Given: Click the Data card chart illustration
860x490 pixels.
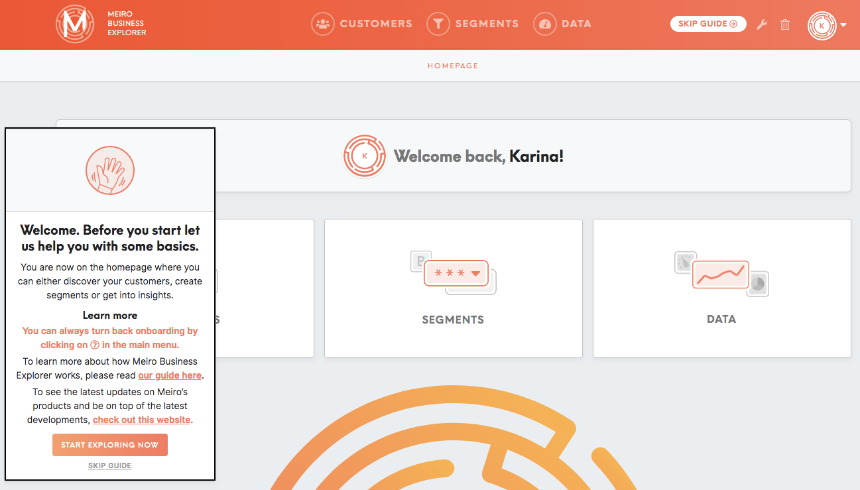Looking at the screenshot, I should coord(721,273).
